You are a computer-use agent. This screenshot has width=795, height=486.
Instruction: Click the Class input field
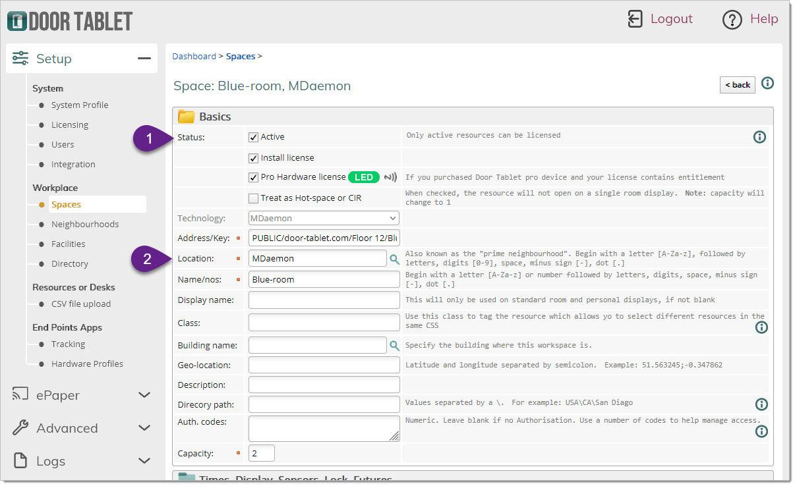324,322
